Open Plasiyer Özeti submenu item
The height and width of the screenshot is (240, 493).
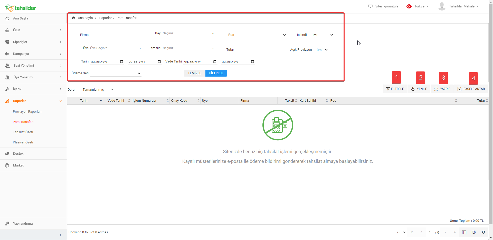click(23, 142)
